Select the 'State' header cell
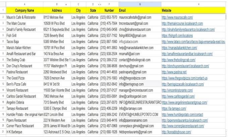The height and width of the screenshot is (137, 228). pyautogui.click(x=93, y=10)
